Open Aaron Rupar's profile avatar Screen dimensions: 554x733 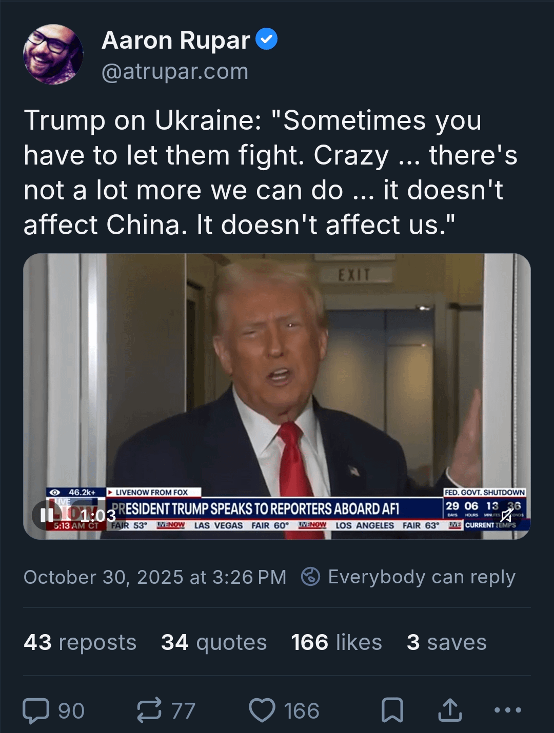[x=53, y=54]
